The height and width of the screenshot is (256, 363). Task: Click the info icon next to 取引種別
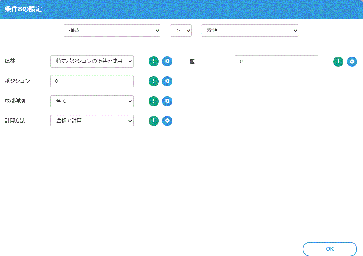click(x=153, y=101)
